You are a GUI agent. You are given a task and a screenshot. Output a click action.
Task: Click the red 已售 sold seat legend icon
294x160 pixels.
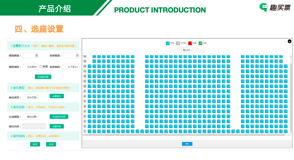[x=190, y=43]
